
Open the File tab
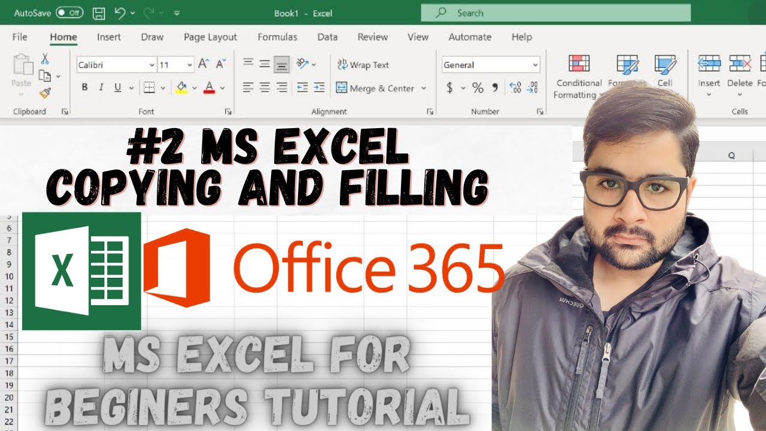click(20, 37)
